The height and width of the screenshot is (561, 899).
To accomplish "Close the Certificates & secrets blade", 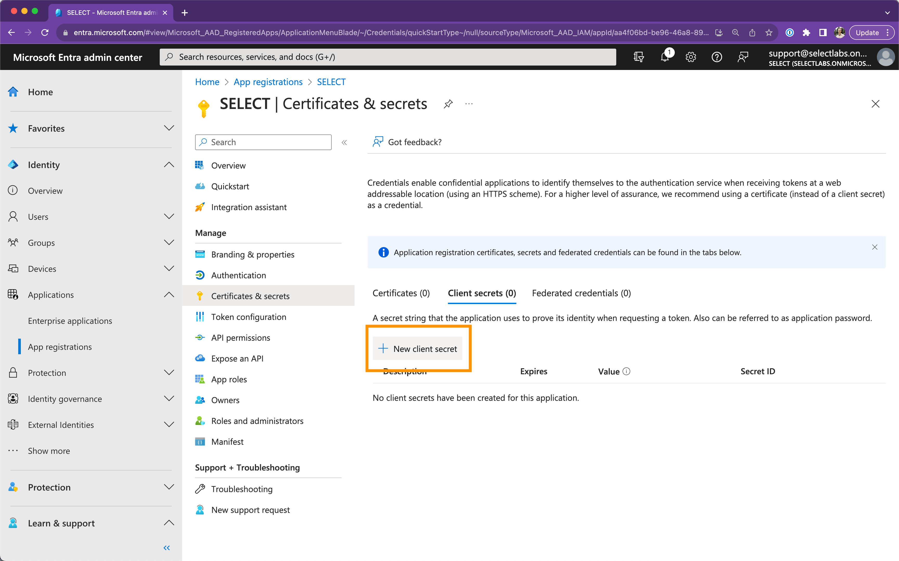I will click(x=875, y=104).
